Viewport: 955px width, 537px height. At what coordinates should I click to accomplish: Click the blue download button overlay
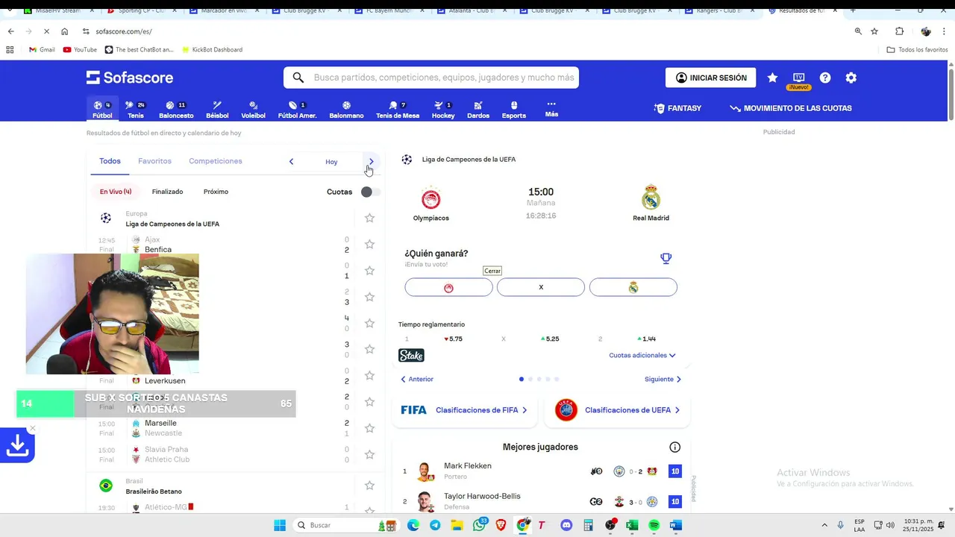[17, 445]
